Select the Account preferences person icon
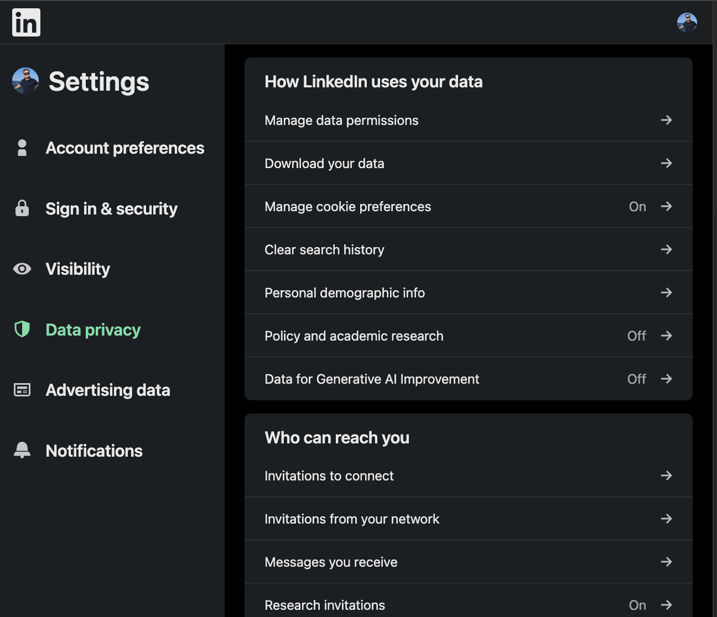717x617 pixels. coord(22,148)
